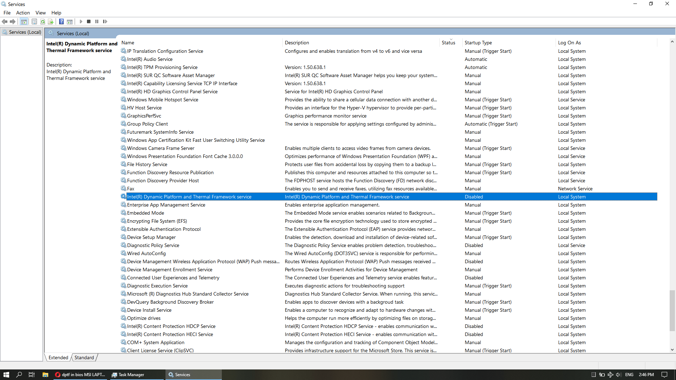Toggle the Show/Hide Action Pane icon

[x=70, y=22]
